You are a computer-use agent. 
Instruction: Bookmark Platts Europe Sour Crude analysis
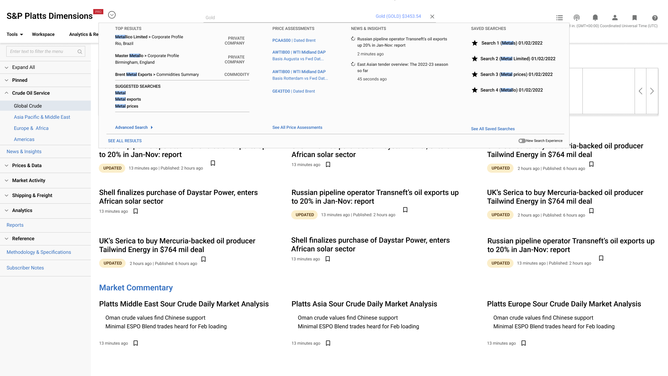pos(524,343)
